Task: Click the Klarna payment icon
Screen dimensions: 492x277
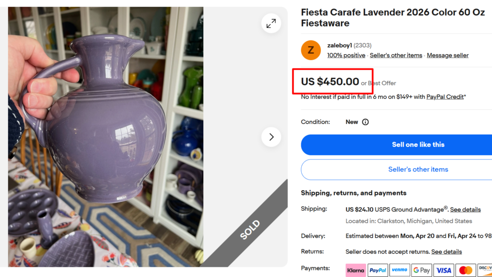Action: coord(356,270)
